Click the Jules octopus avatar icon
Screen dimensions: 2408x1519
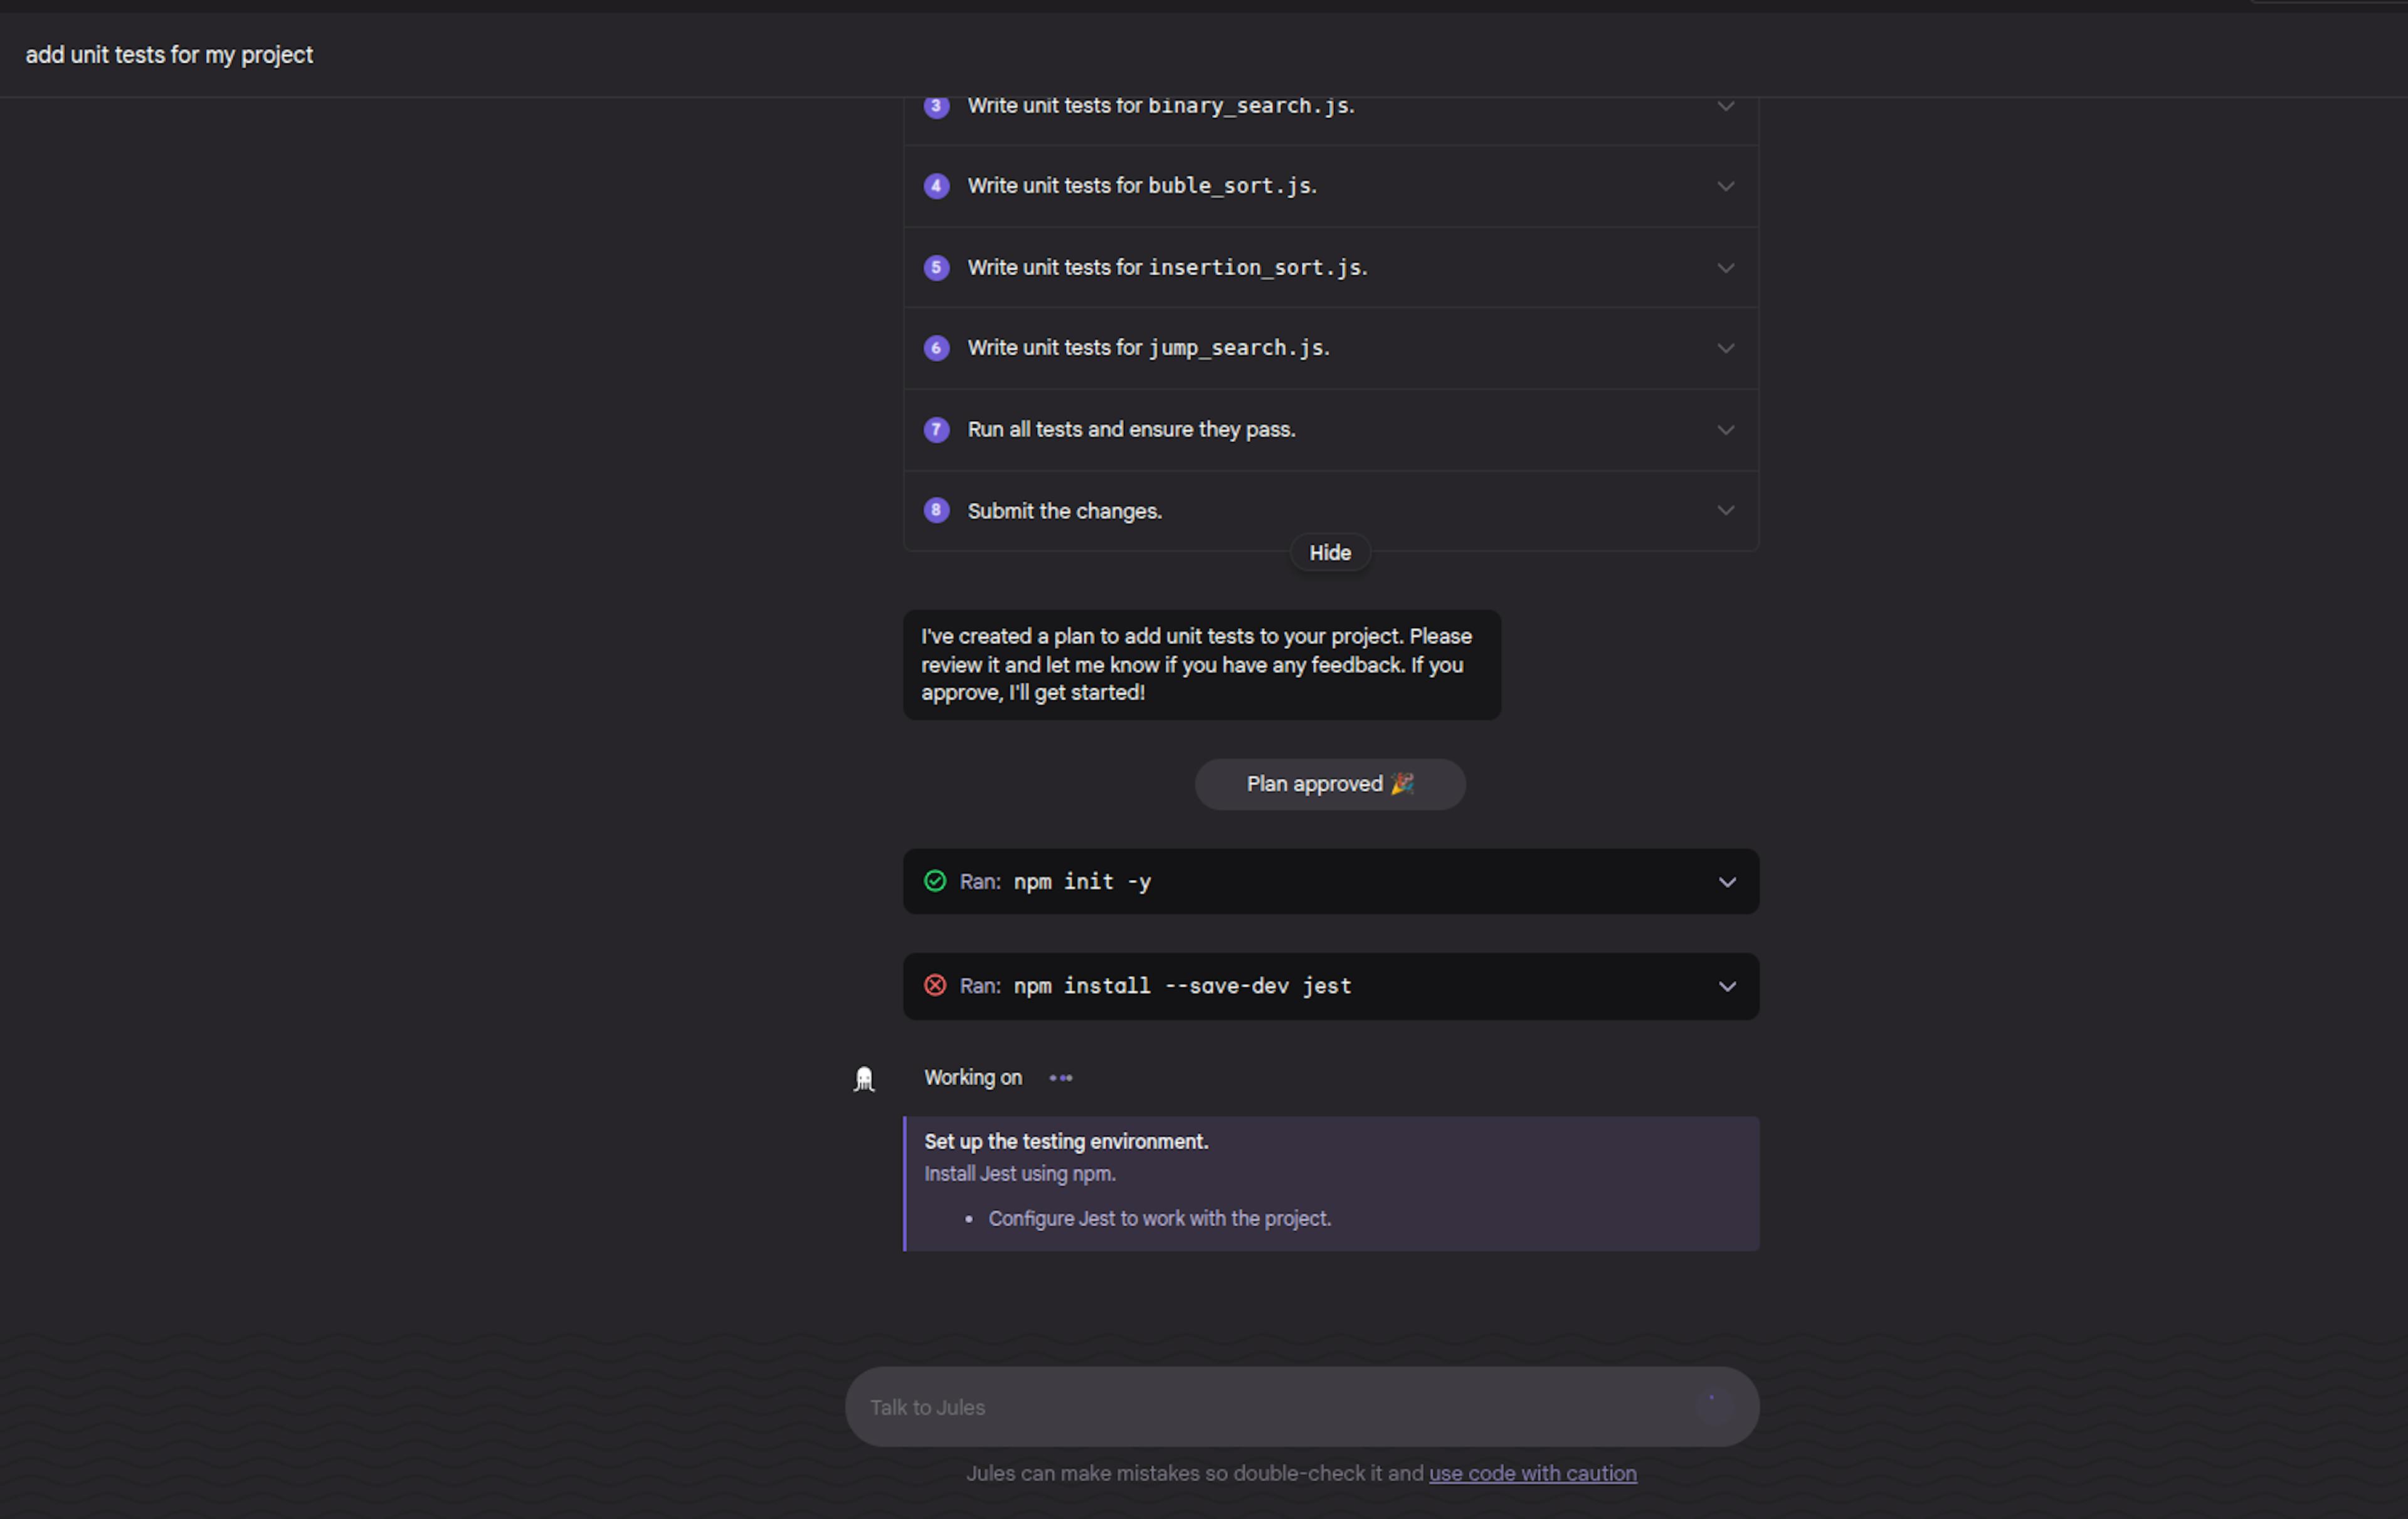click(x=864, y=1079)
